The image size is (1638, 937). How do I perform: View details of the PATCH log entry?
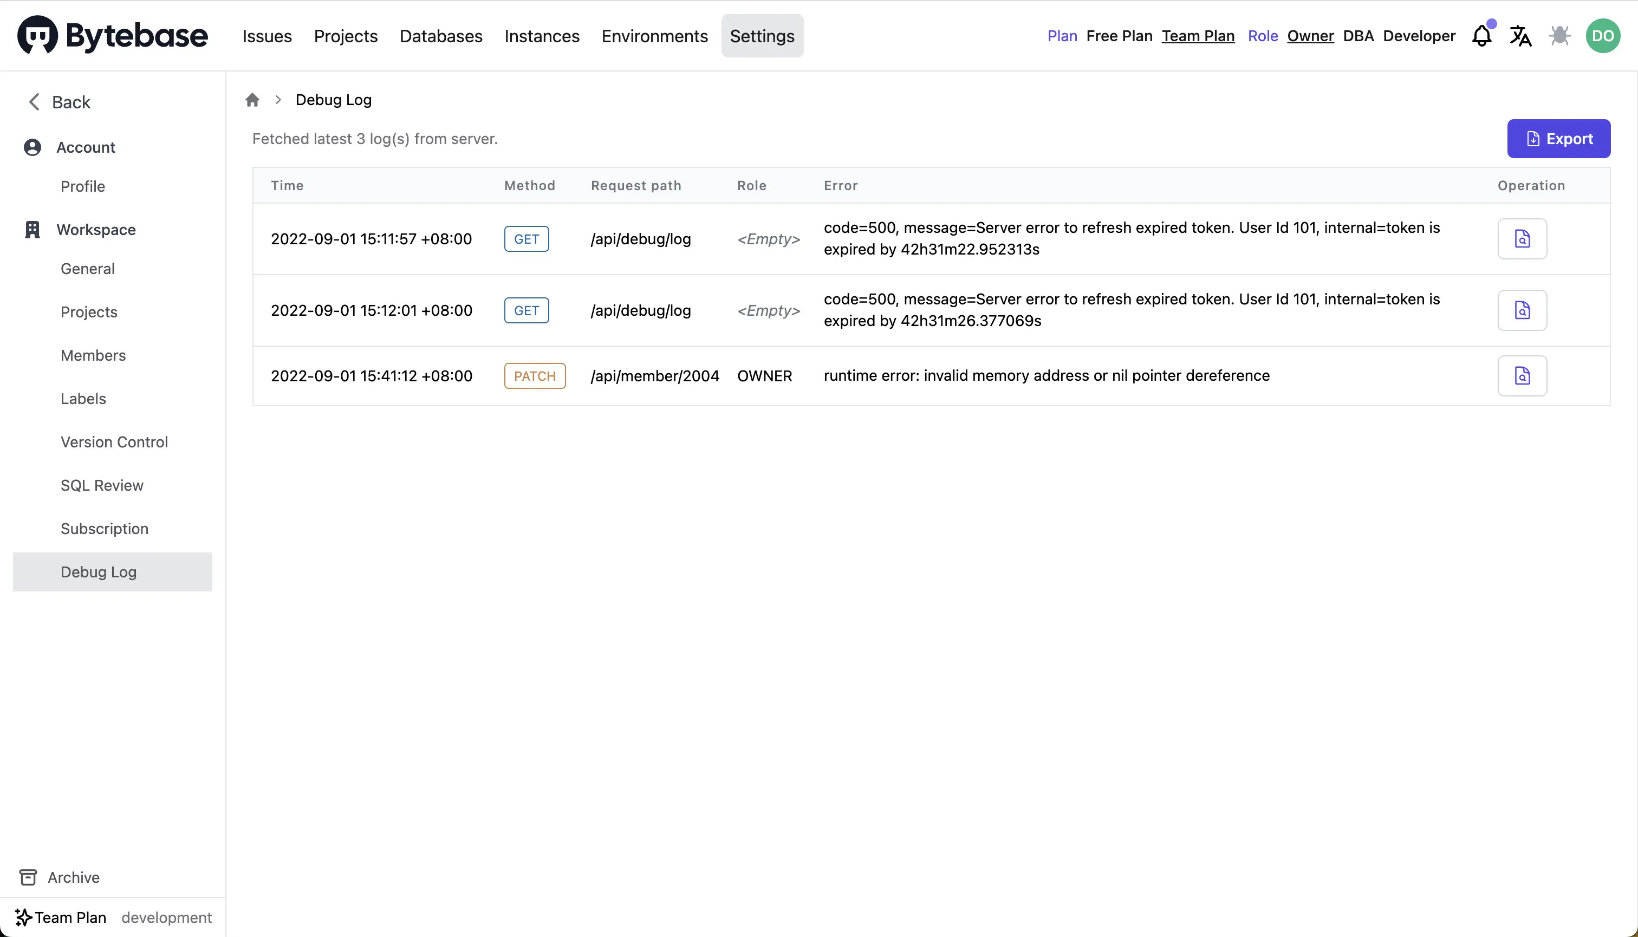point(1522,376)
